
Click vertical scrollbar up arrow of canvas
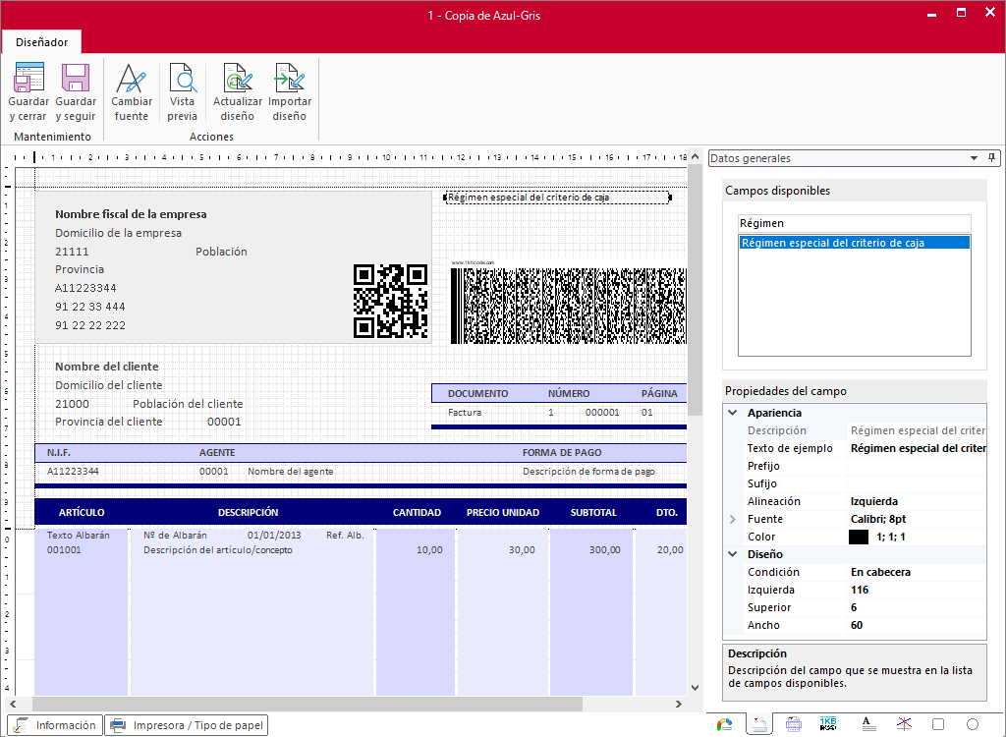click(695, 158)
